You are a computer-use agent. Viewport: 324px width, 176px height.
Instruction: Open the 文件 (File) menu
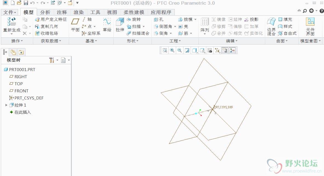10,12
